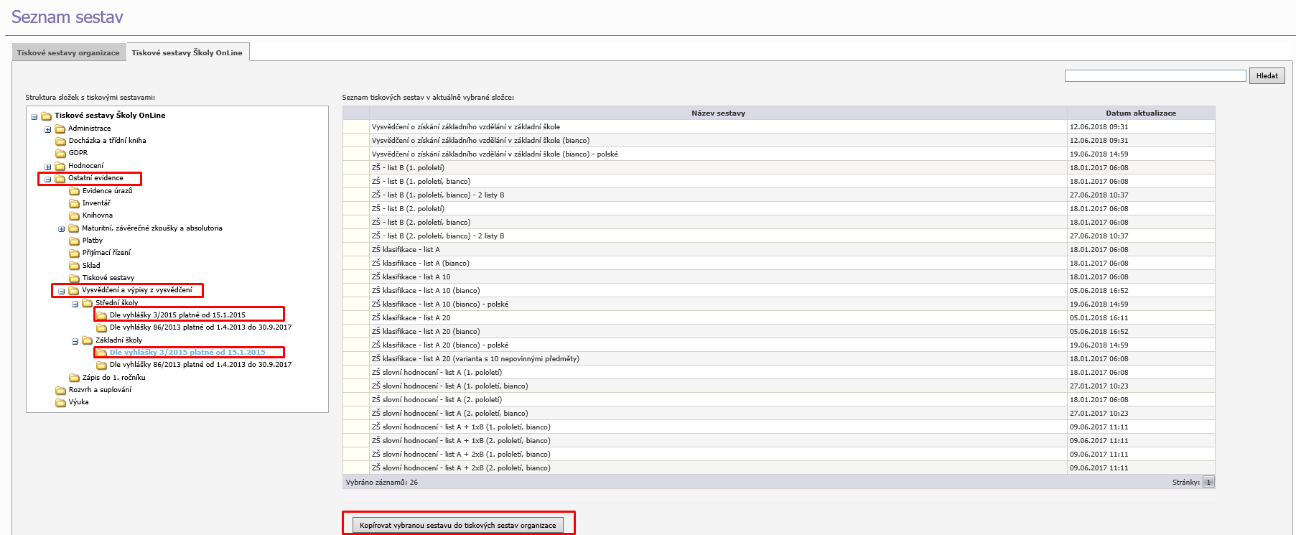Viewport: 1296px width, 535px height.
Task: Open Dle vyhlášky 86/2013 under Základní školy
Action: 200,365
